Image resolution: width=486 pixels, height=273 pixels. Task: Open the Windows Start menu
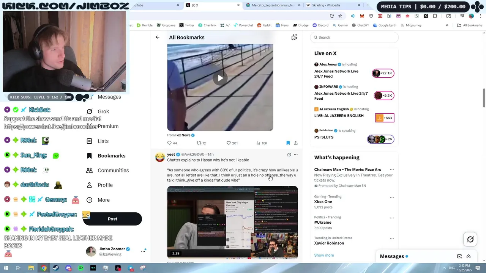[6, 268]
